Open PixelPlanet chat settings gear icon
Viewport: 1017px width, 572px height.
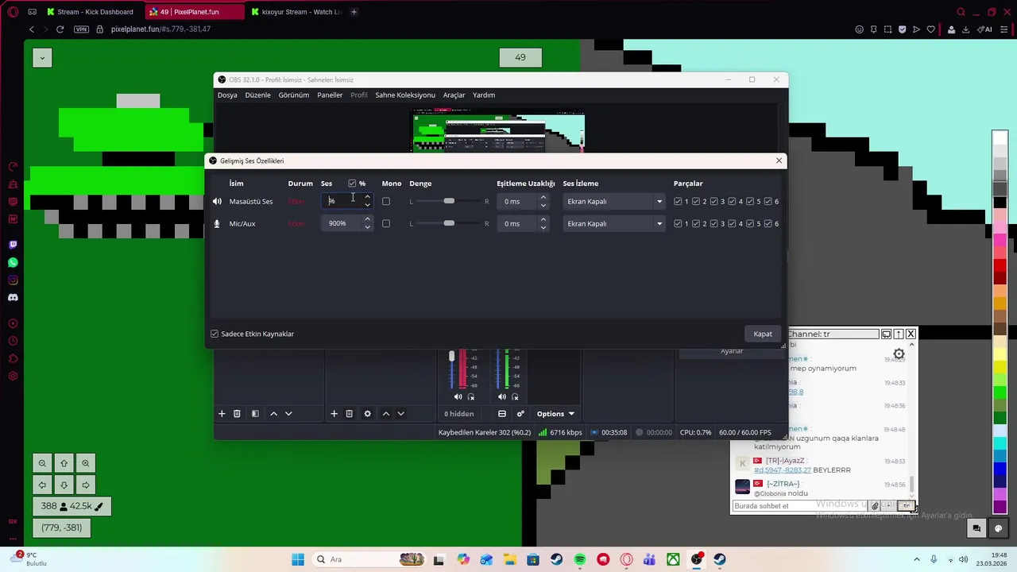(899, 354)
